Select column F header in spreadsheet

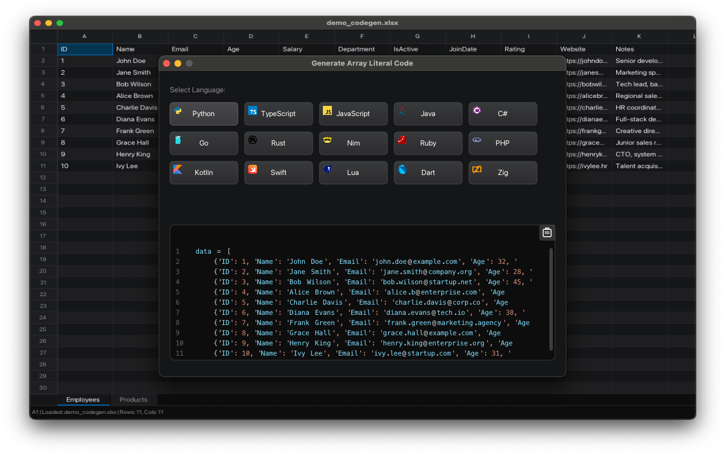tap(362, 36)
